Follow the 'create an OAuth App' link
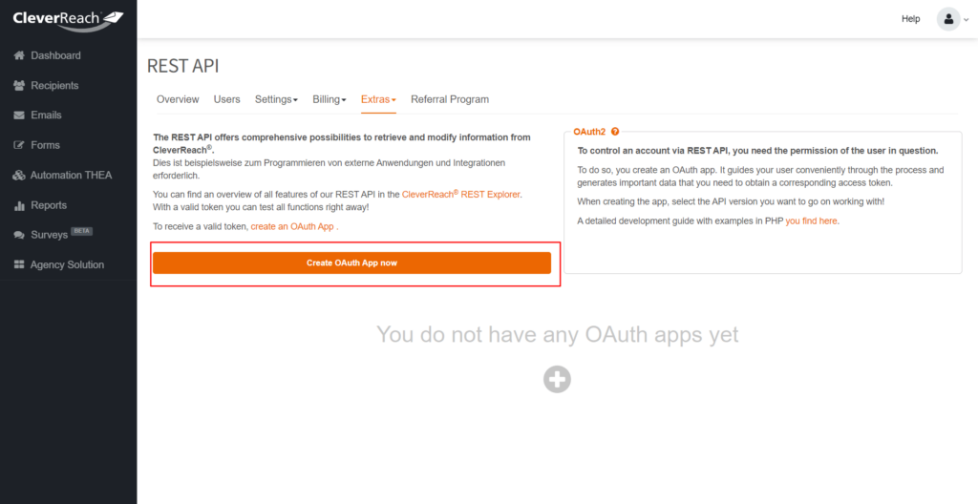This screenshot has height=504, width=978. coord(292,226)
